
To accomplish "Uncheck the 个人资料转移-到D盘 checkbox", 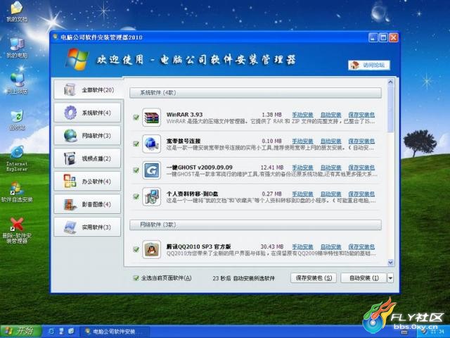I will (136, 196).
